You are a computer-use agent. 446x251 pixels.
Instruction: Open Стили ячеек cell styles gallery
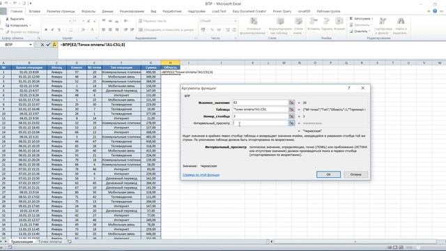pyautogui.click(x=298, y=26)
